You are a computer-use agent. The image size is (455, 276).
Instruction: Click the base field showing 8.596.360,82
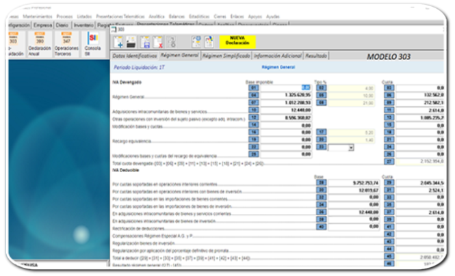click(286, 118)
